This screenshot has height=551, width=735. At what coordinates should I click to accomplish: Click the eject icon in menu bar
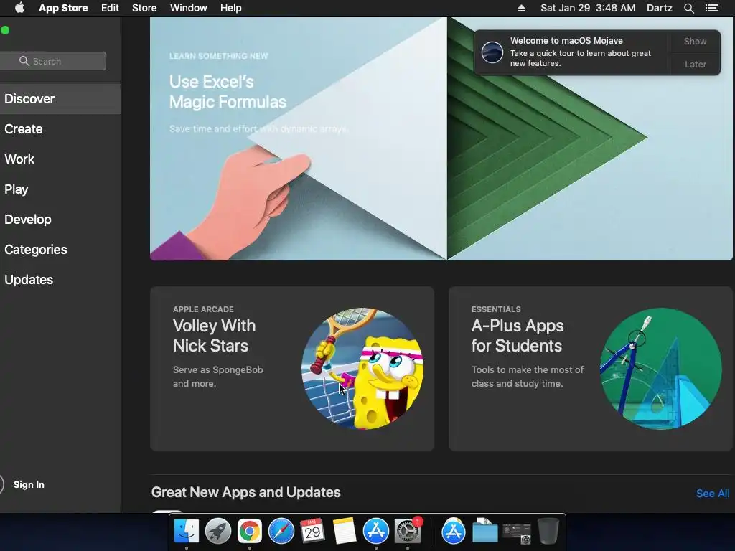coord(521,8)
